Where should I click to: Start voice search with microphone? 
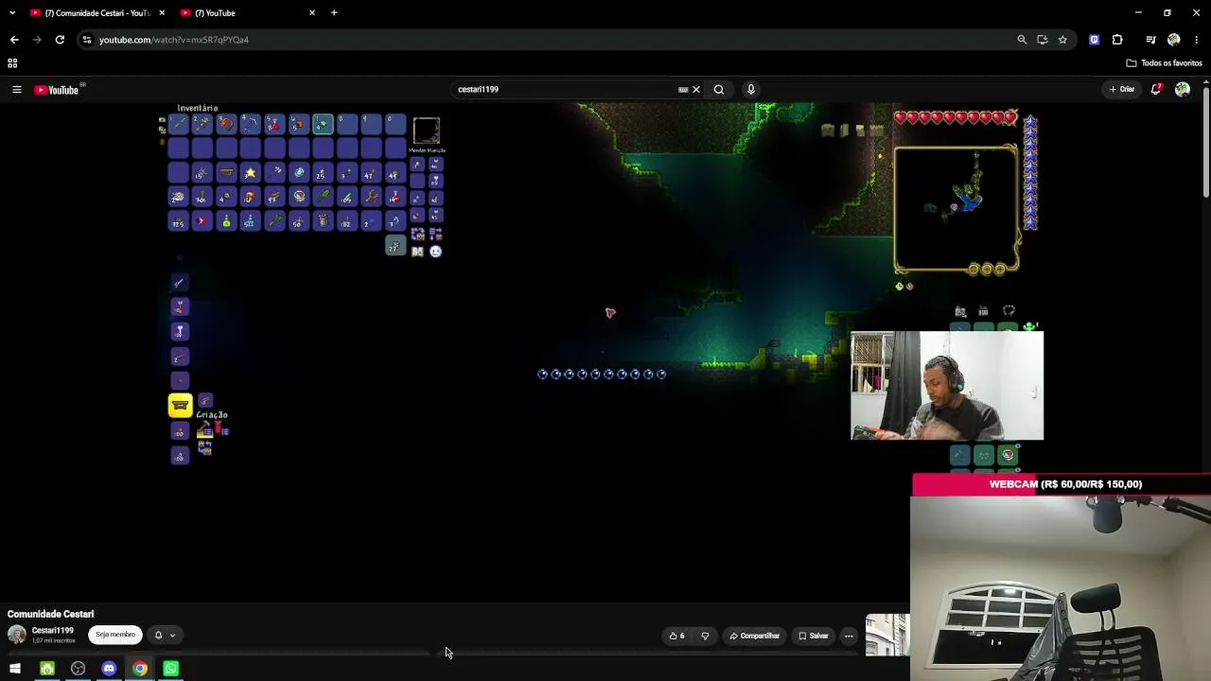click(751, 90)
